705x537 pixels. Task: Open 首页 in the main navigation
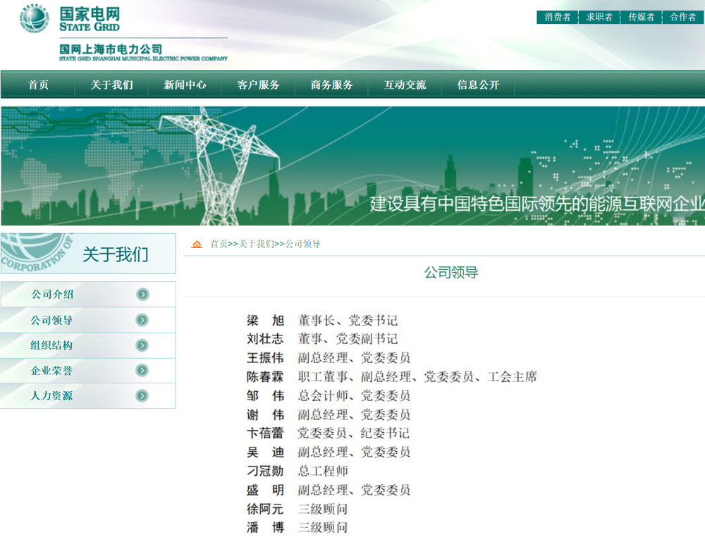[x=39, y=85]
